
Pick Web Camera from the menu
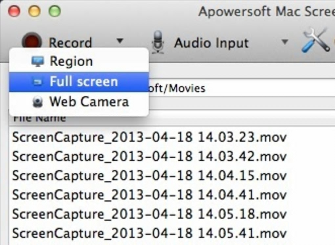(x=89, y=102)
